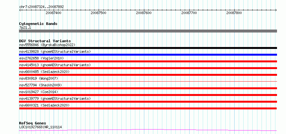Open variant nsv830919 (Wong2007) label
The height and width of the screenshot is (134, 286).
[39, 78]
